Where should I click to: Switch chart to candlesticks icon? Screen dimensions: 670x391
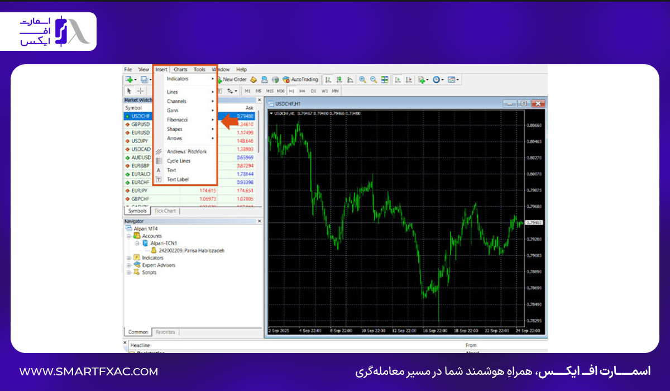point(339,80)
